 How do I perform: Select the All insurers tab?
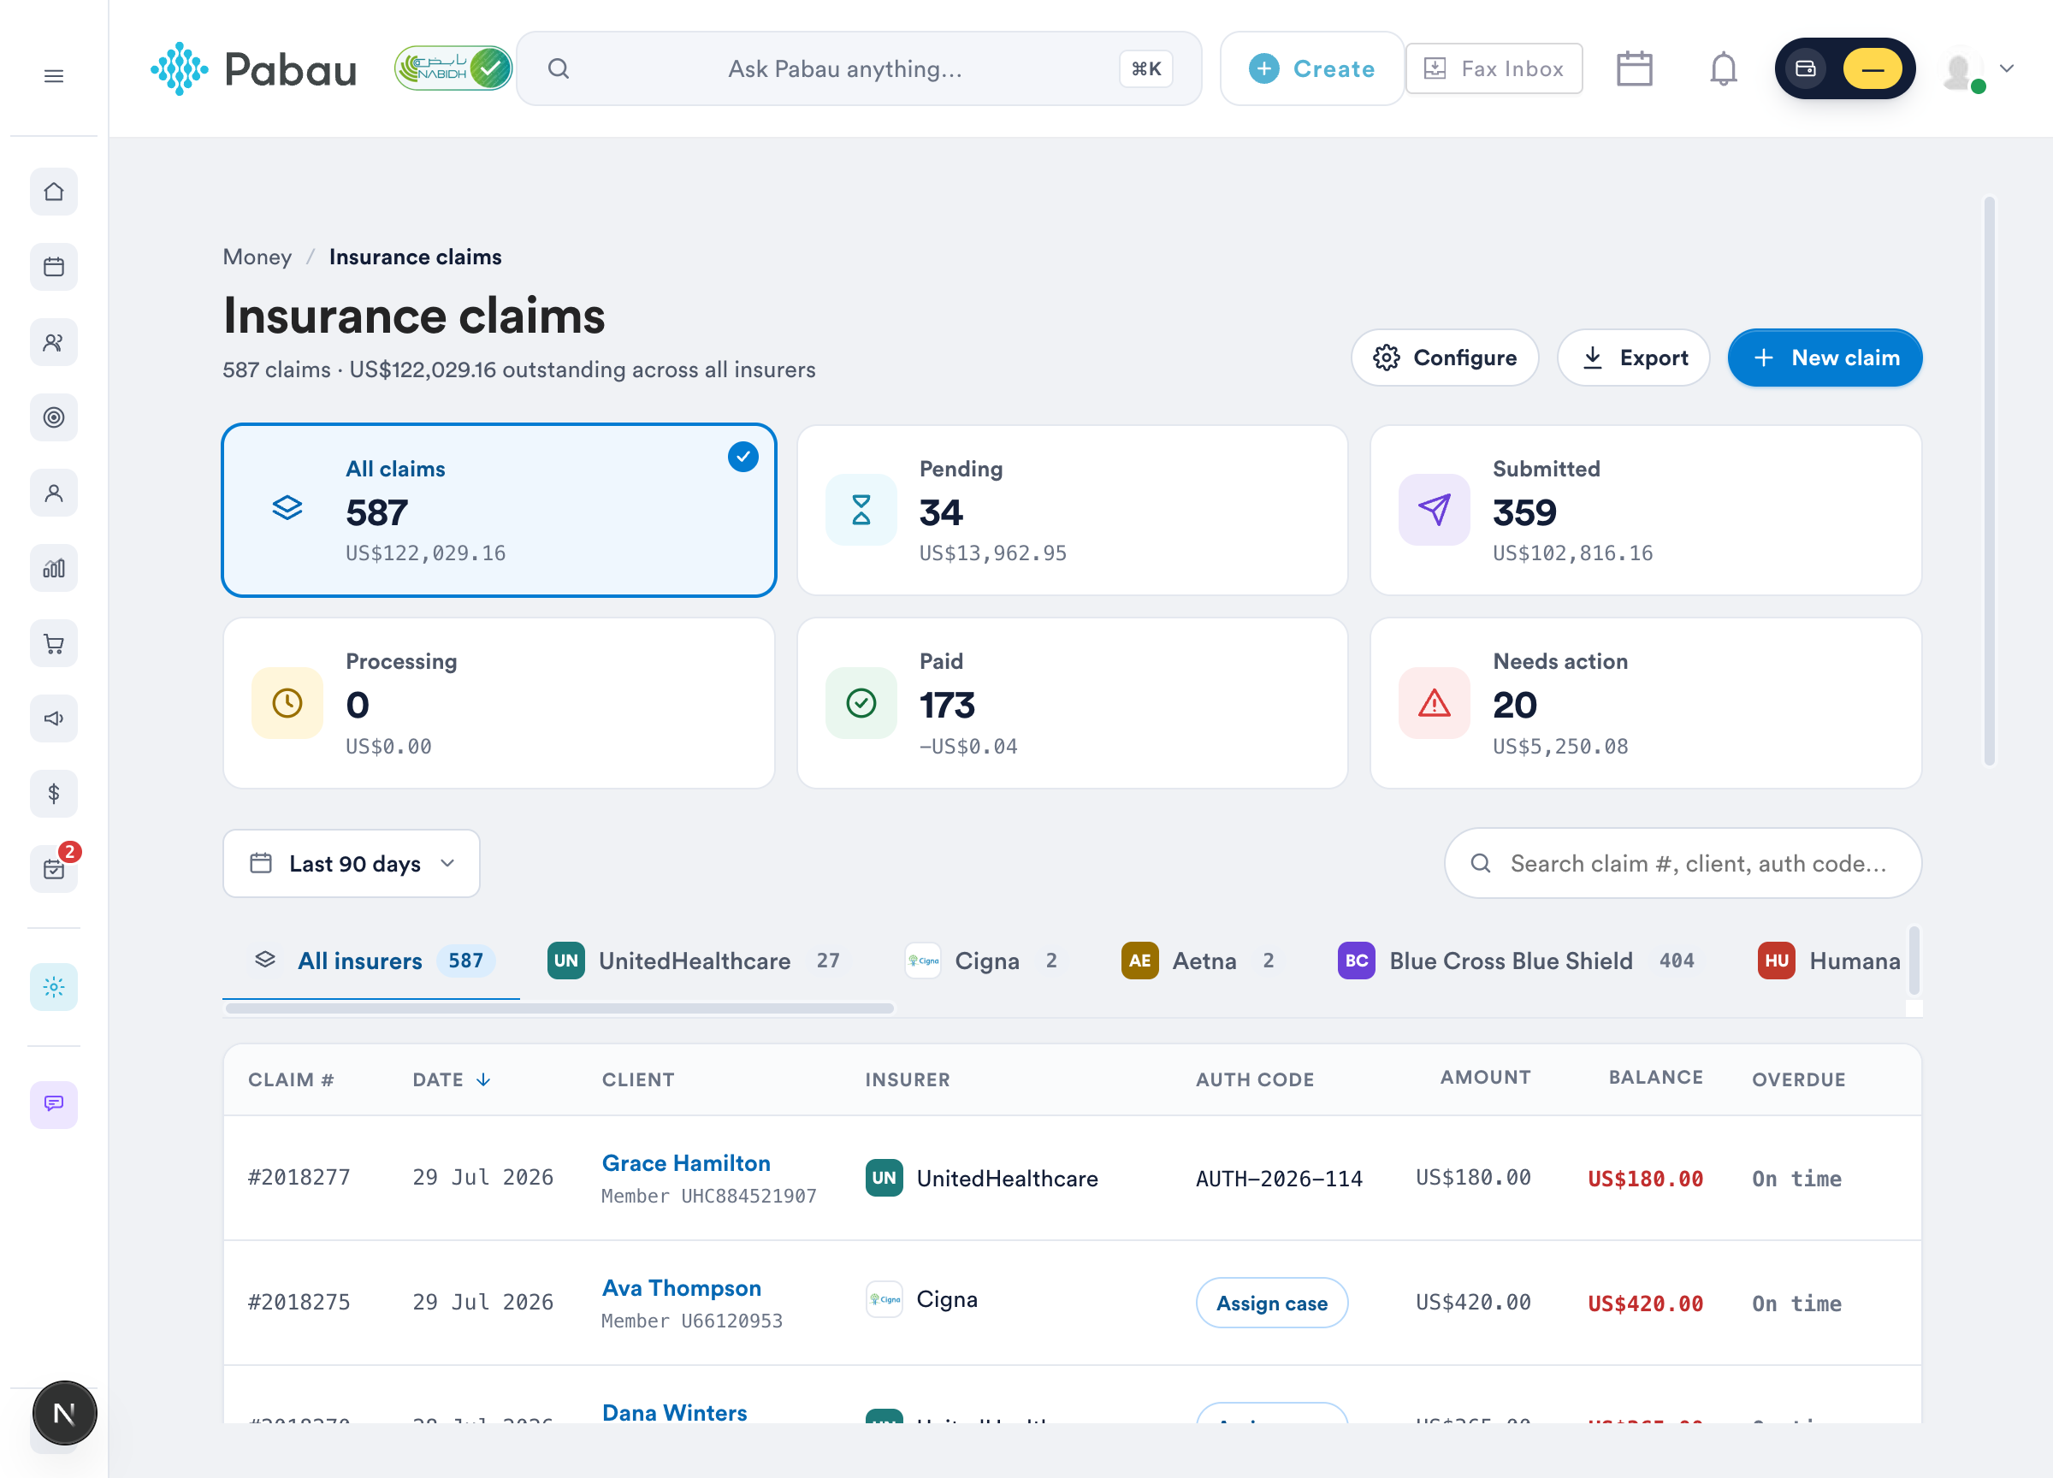pyautogui.click(x=371, y=961)
